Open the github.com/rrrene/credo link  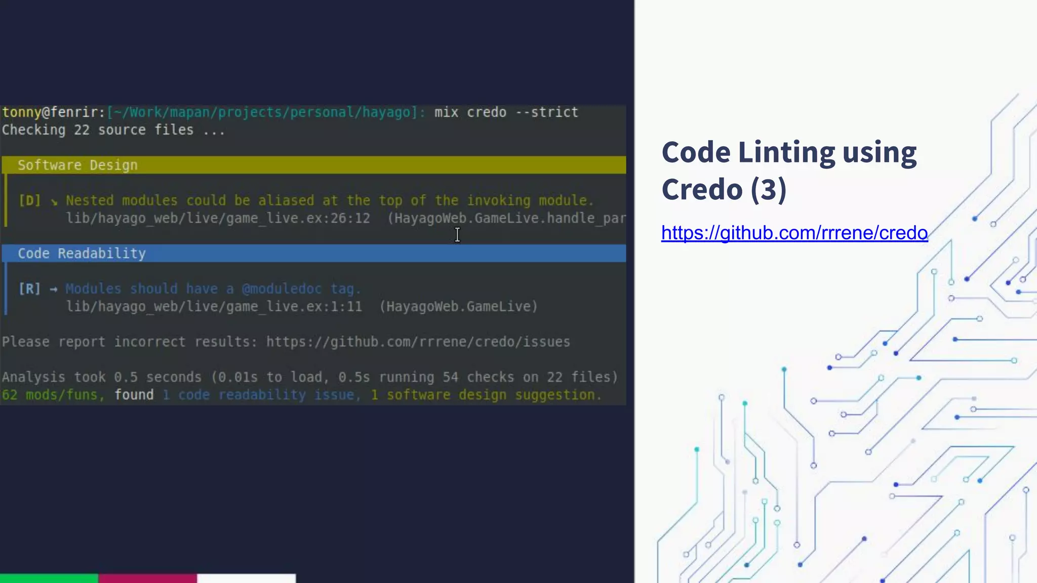tap(794, 233)
